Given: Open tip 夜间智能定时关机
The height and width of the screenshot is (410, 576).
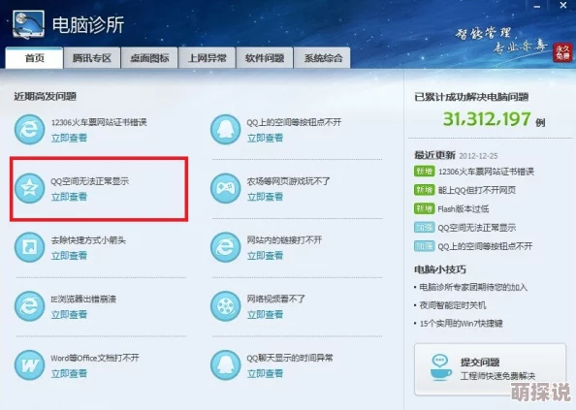Looking at the screenshot, I should coord(453,305).
